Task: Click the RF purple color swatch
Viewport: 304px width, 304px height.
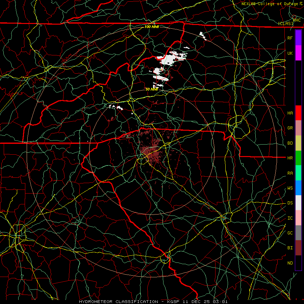Action: pyautogui.click(x=298, y=38)
